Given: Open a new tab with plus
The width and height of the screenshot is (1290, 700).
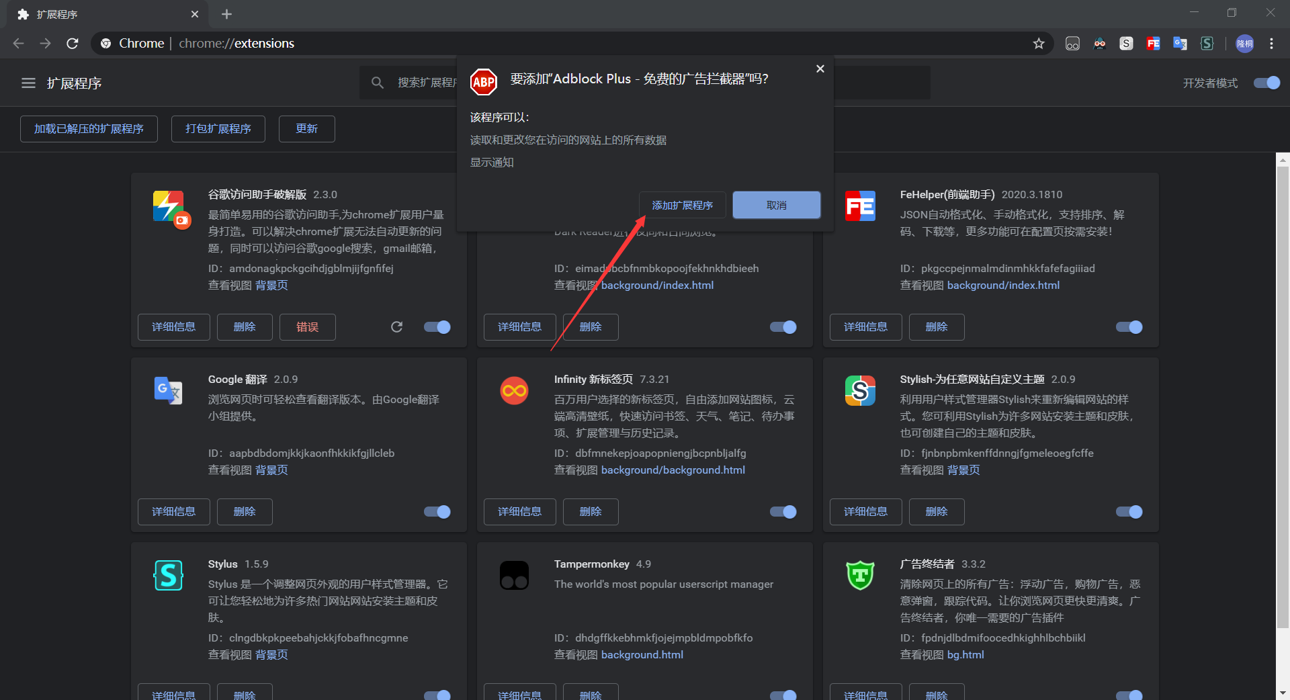Looking at the screenshot, I should tap(226, 14).
